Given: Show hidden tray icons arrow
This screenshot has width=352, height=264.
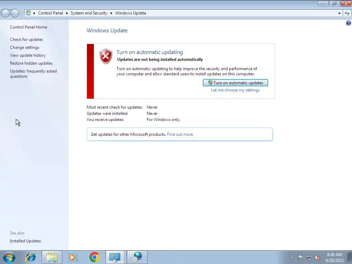Looking at the screenshot, I should (292, 257).
